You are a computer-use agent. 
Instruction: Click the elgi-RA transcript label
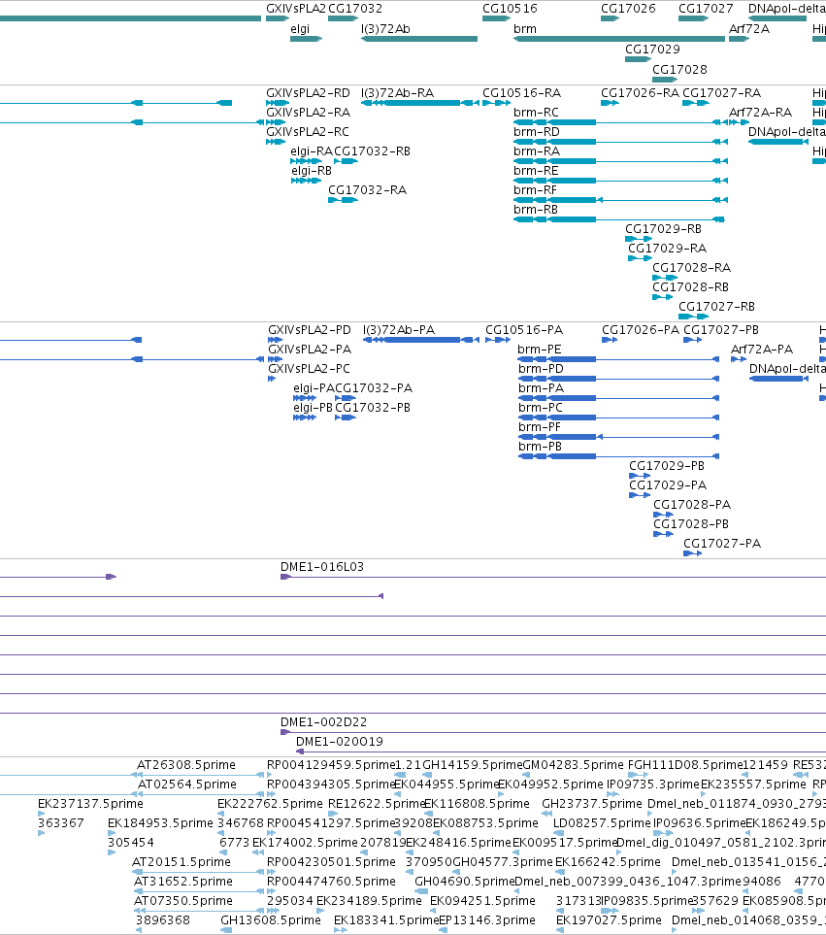click(312, 151)
